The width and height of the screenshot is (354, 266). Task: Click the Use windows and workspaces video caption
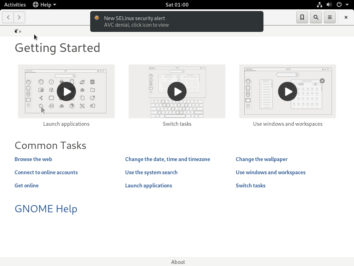click(288, 124)
